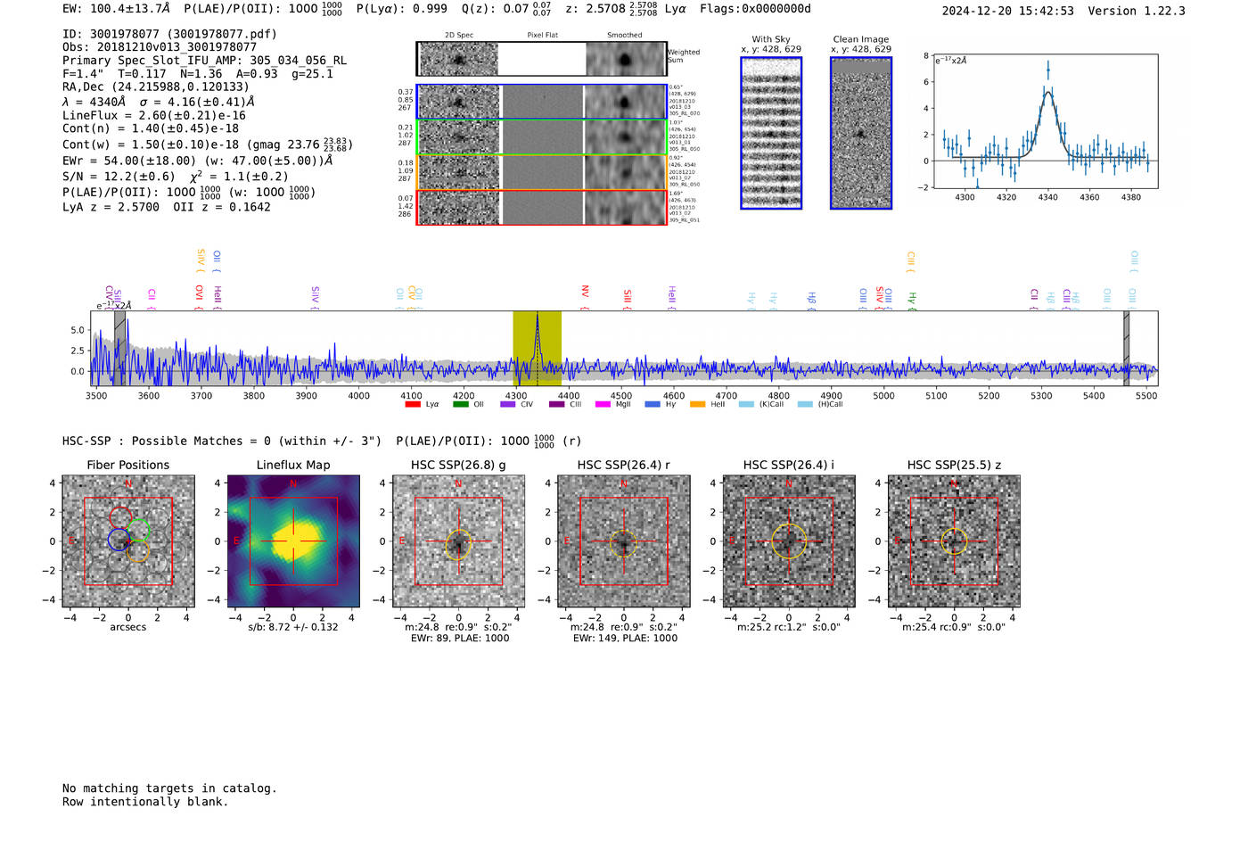Click the hatched gray region near 3550Å
The height and width of the screenshot is (850, 1248).
coord(119,349)
